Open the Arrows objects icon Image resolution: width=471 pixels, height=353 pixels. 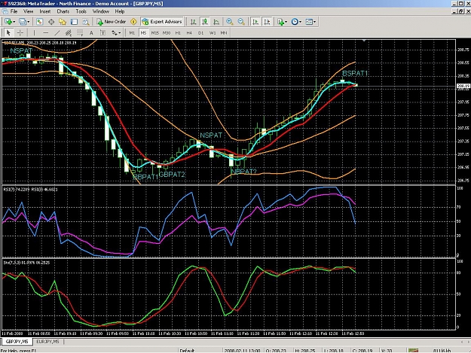(x=114, y=32)
